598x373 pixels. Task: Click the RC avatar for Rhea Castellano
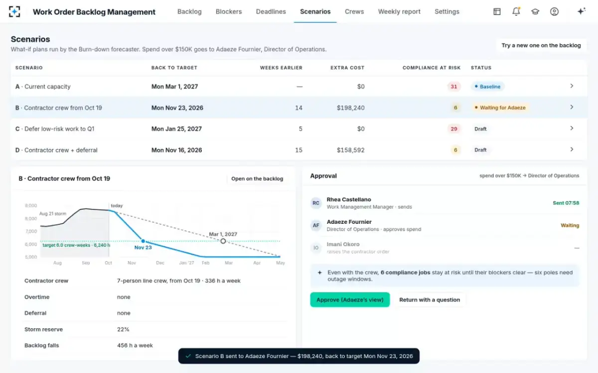point(316,203)
